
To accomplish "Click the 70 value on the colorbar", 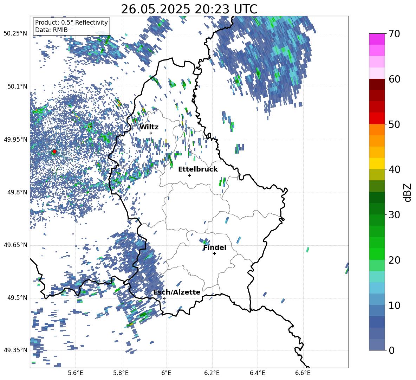I will 394,34.
